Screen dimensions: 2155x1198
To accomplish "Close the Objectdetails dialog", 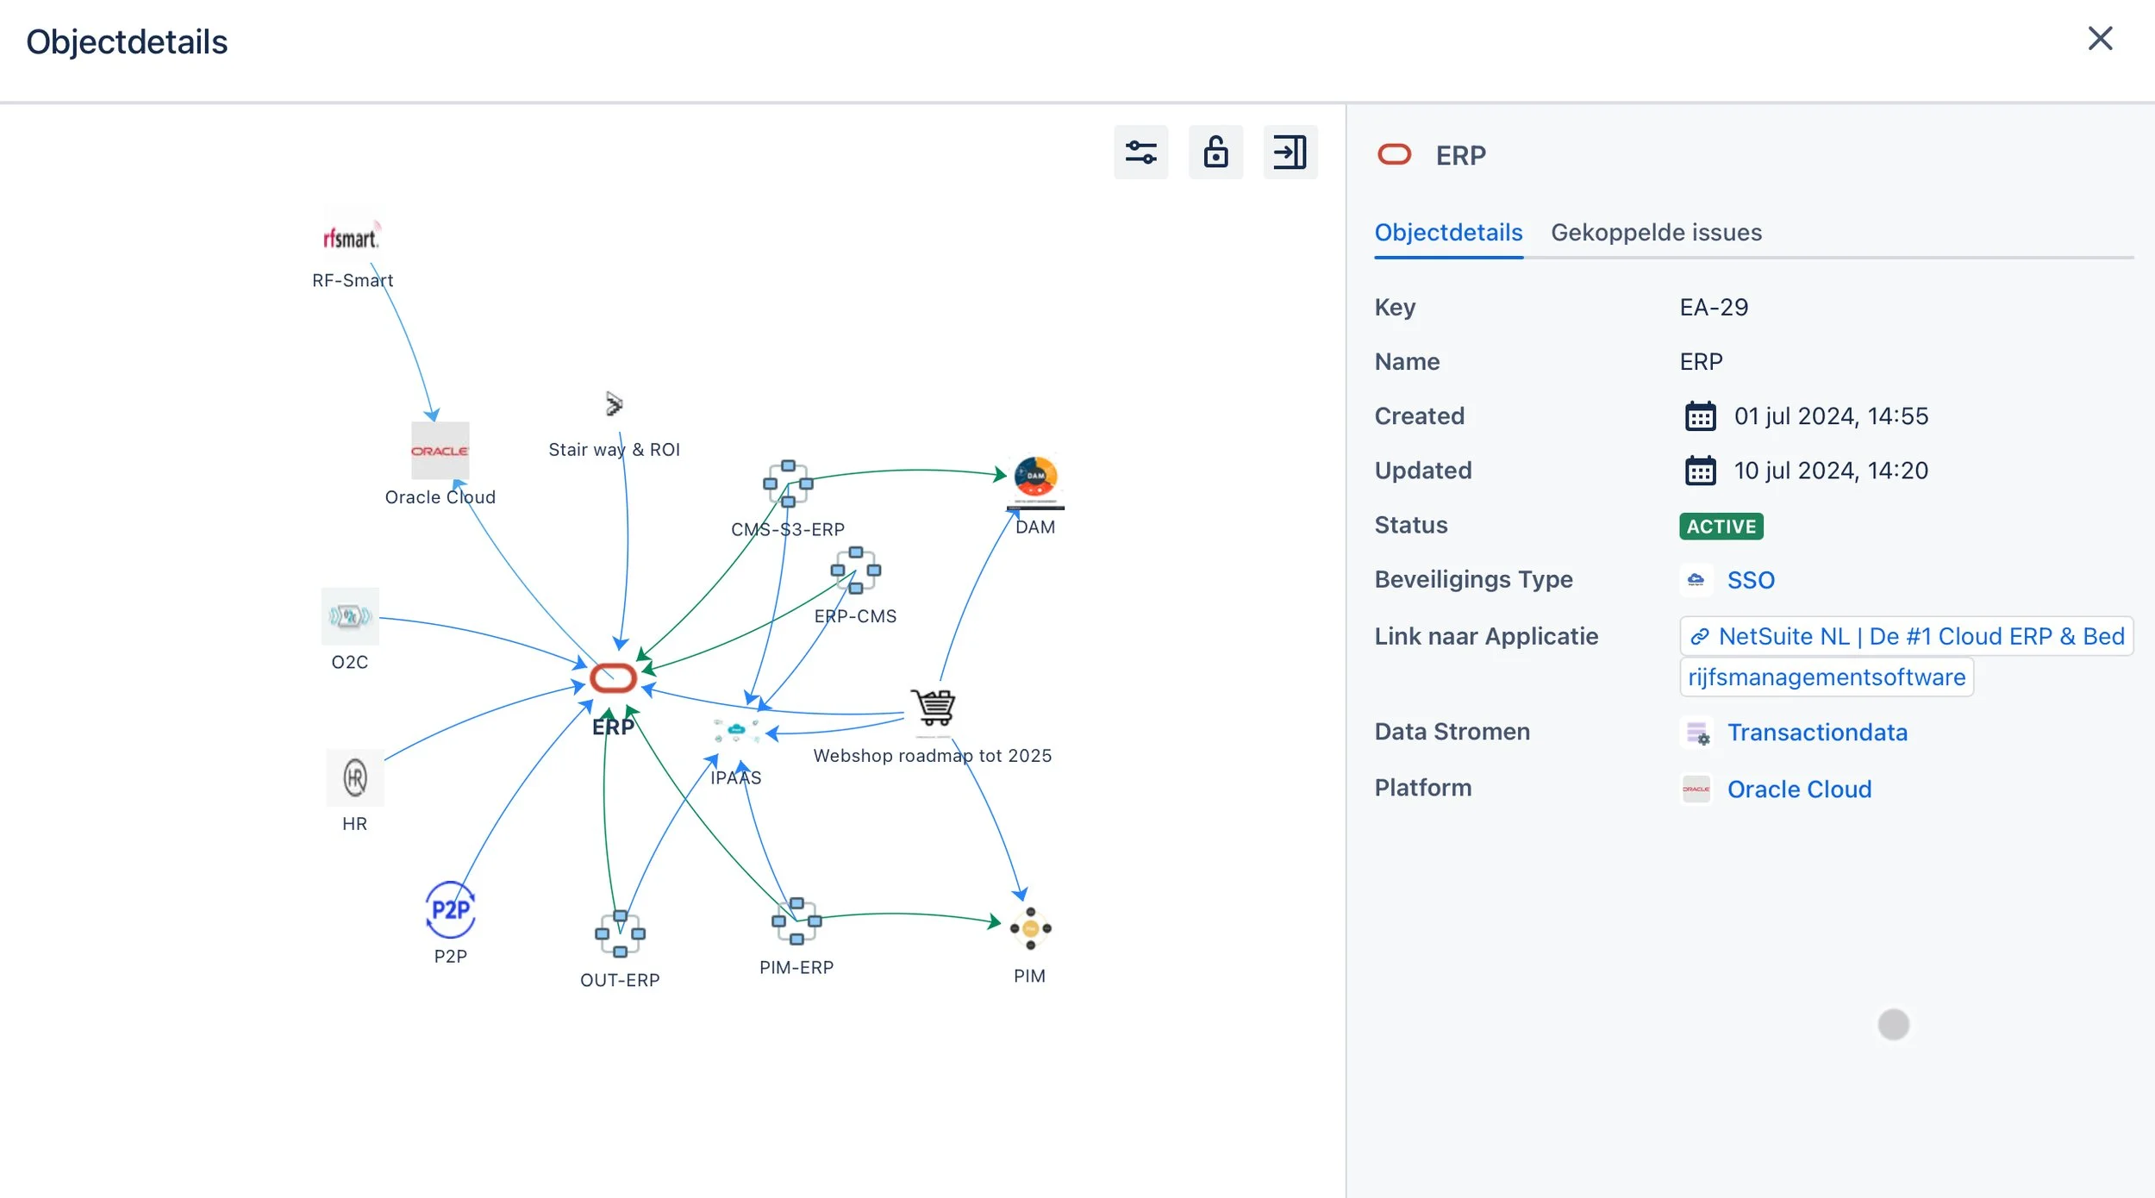I will (2100, 39).
